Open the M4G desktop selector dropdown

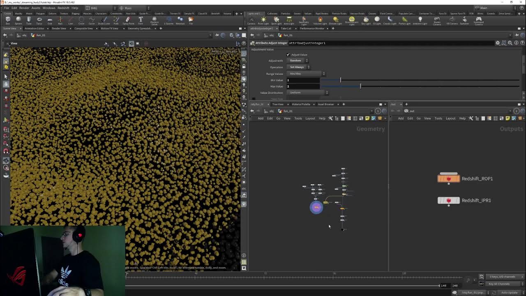pos(101,8)
